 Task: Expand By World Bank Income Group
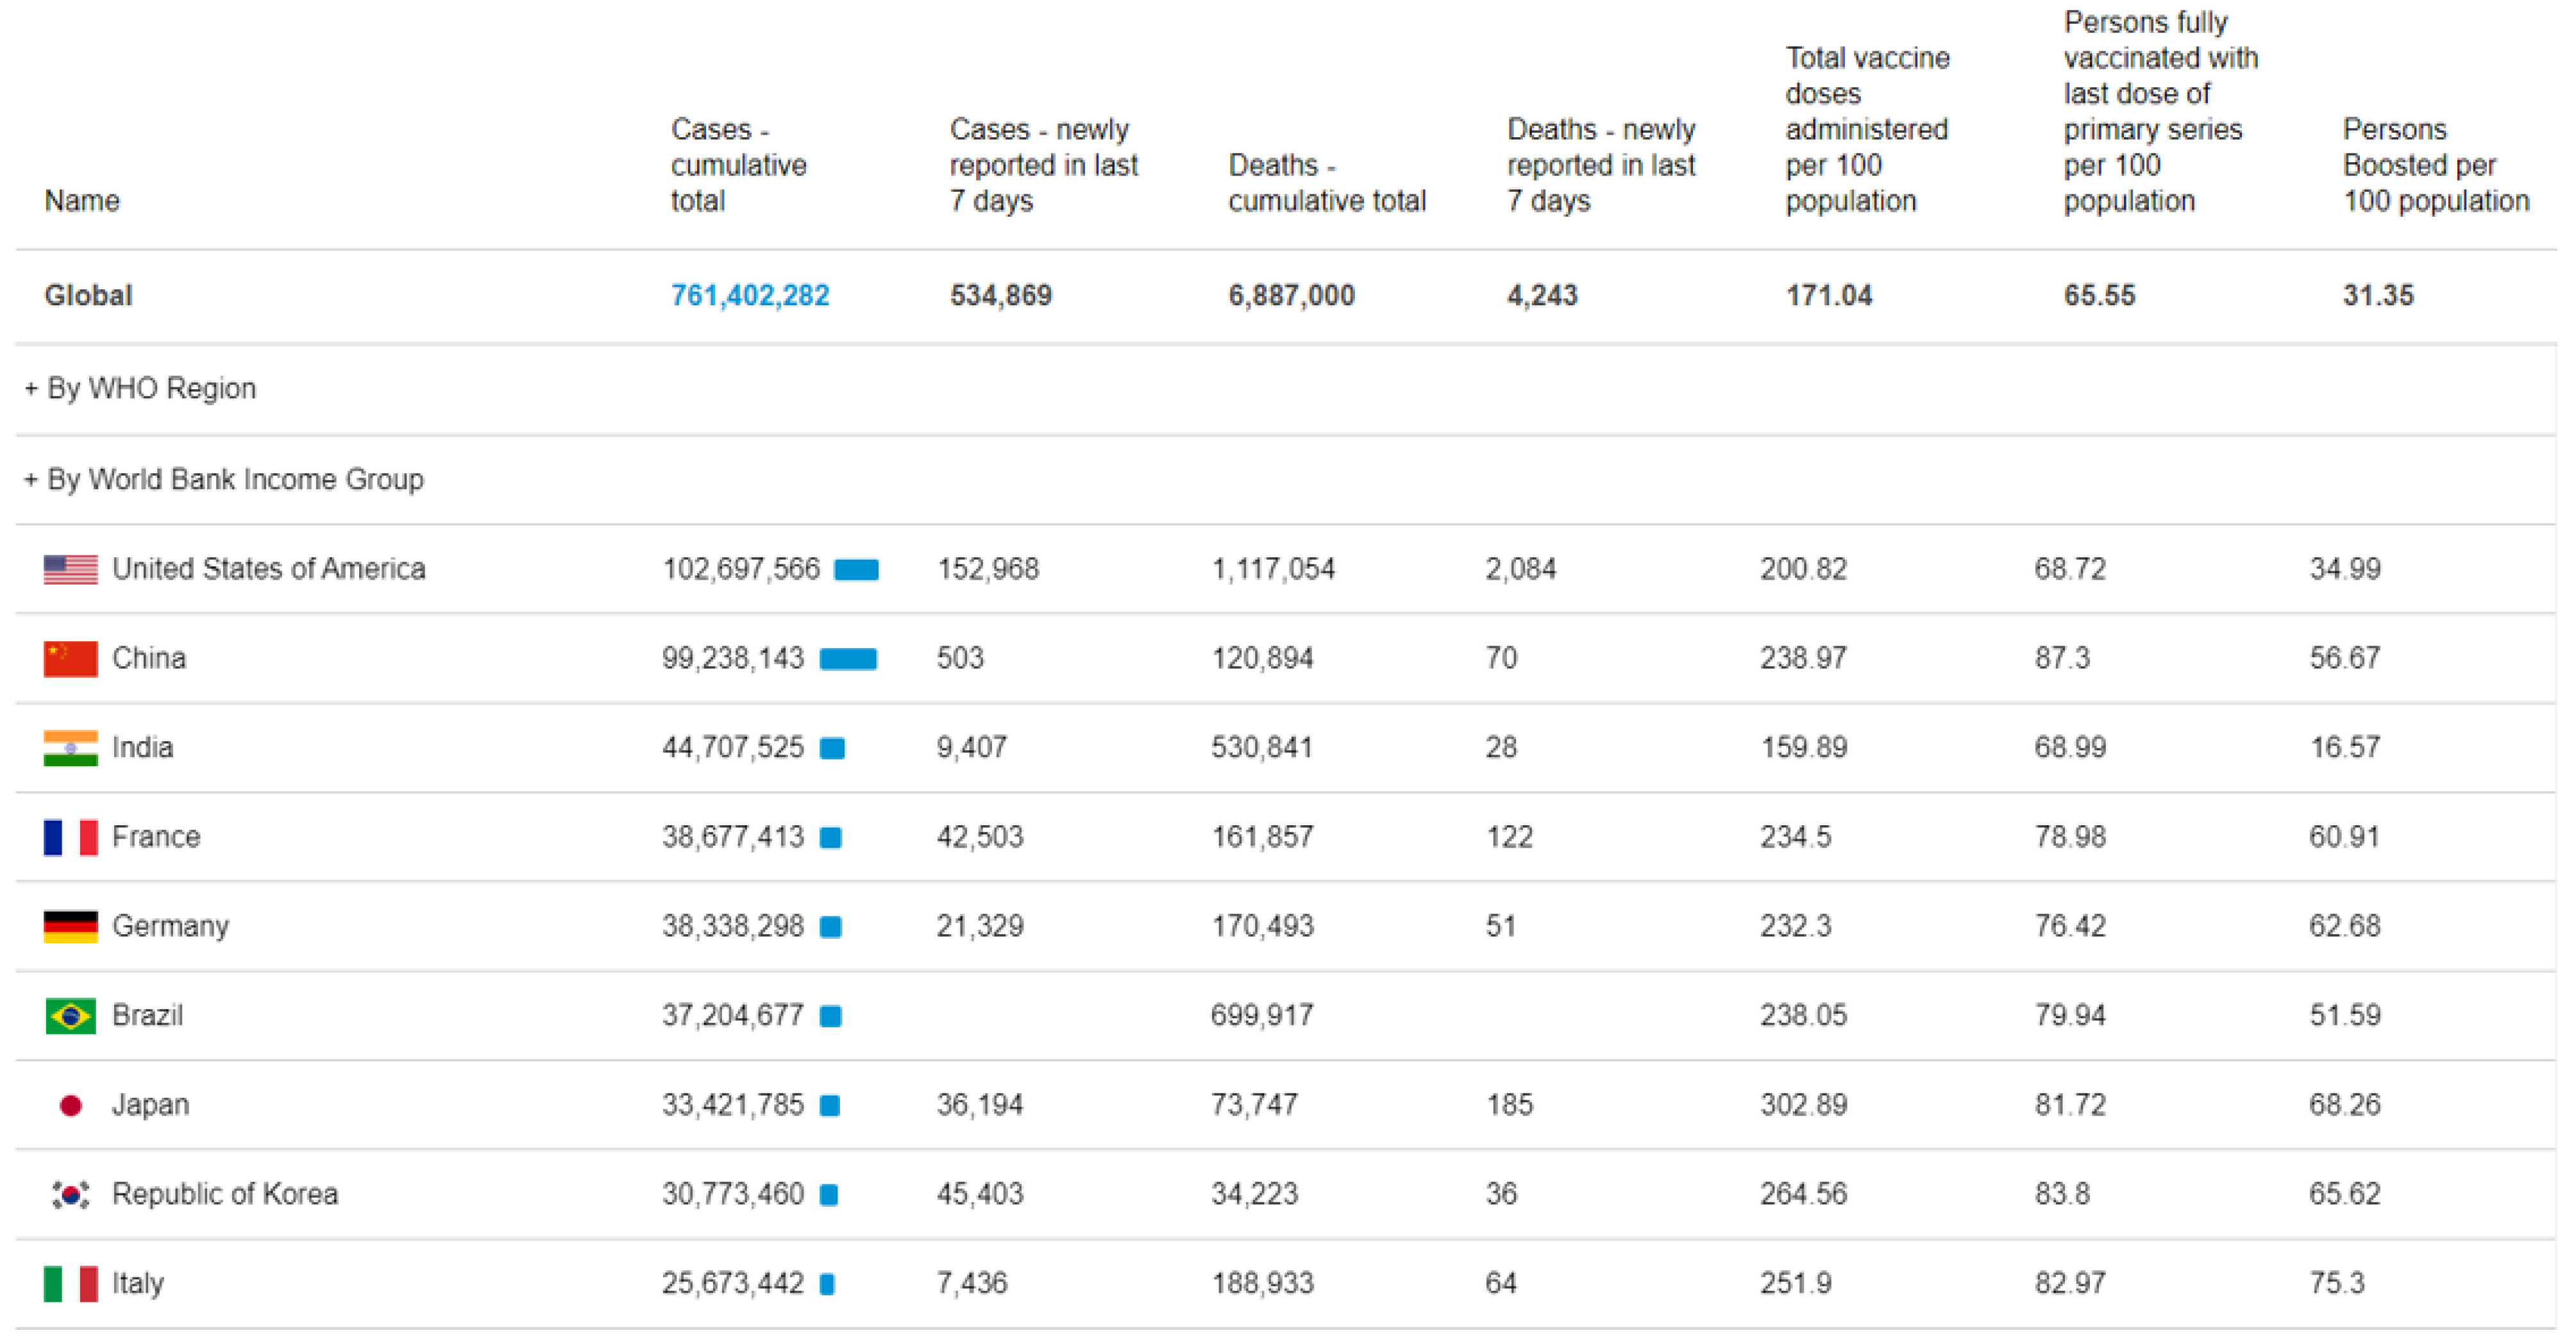click(224, 479)
